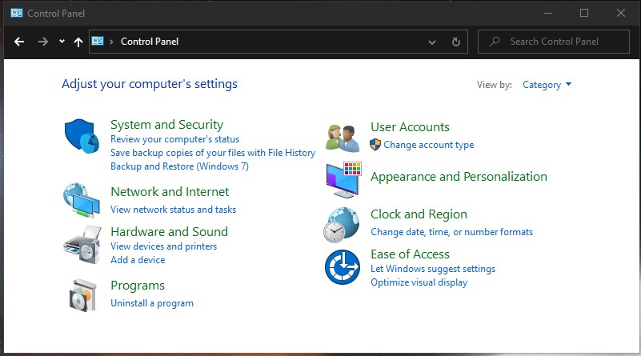
Task: Open Network and Internet globe icon
Action: click(x=82, y=200)
